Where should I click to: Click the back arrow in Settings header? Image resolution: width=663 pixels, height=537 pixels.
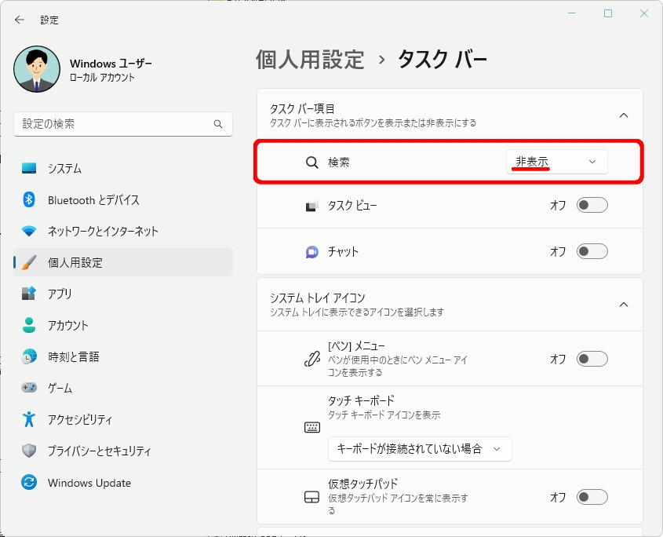coord(20,20)
